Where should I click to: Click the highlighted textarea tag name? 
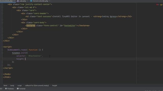point(31,26)
